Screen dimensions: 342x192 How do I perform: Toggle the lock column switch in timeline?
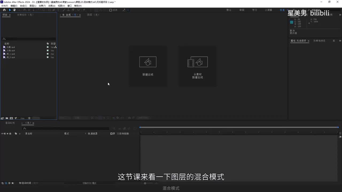tap(10, 133)
